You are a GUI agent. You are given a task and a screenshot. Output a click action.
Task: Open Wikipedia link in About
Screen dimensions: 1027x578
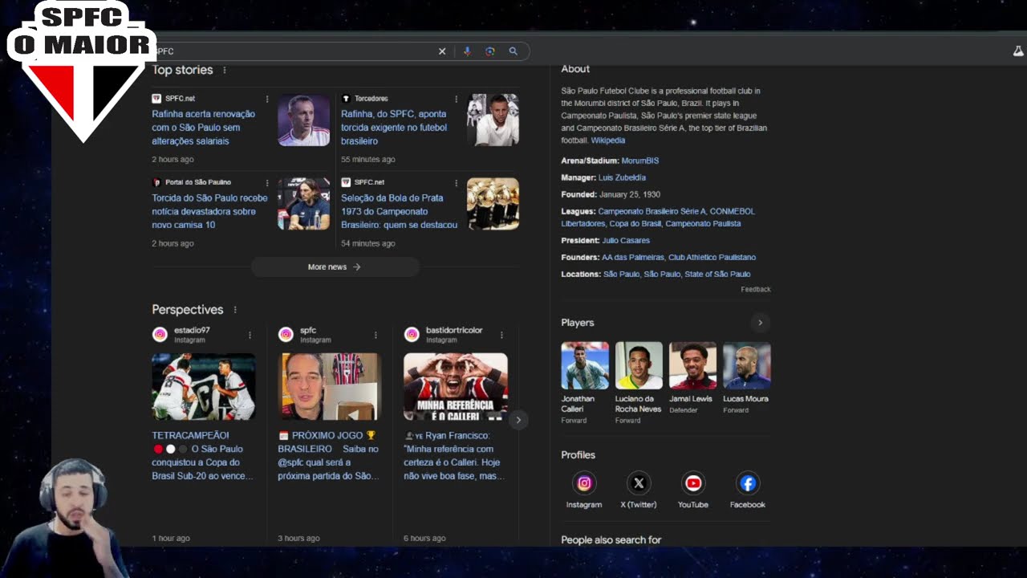[x=608, y=140]
